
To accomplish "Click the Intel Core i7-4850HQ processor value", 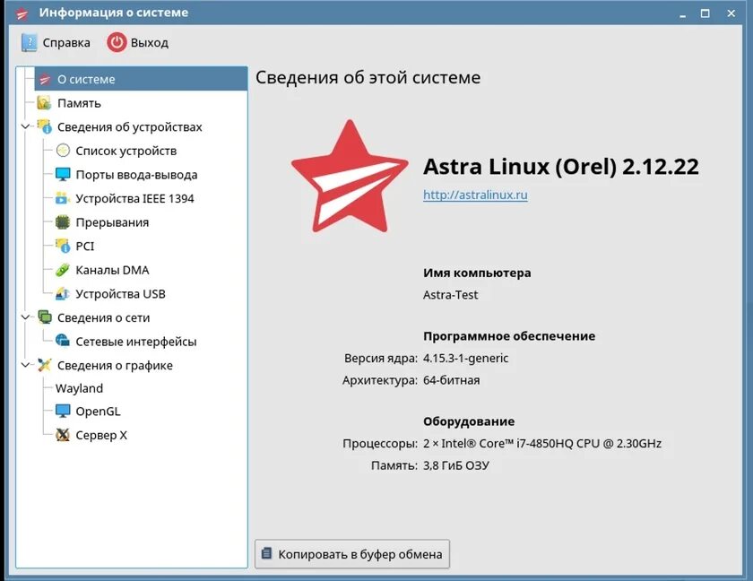I will click(x=542, y=443).
